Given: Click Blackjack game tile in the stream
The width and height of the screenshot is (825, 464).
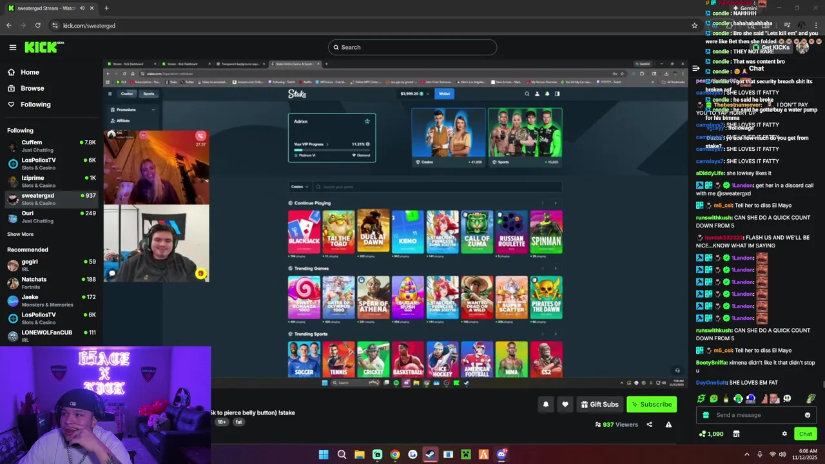Looking at the screenshot, I should [304, 231].
